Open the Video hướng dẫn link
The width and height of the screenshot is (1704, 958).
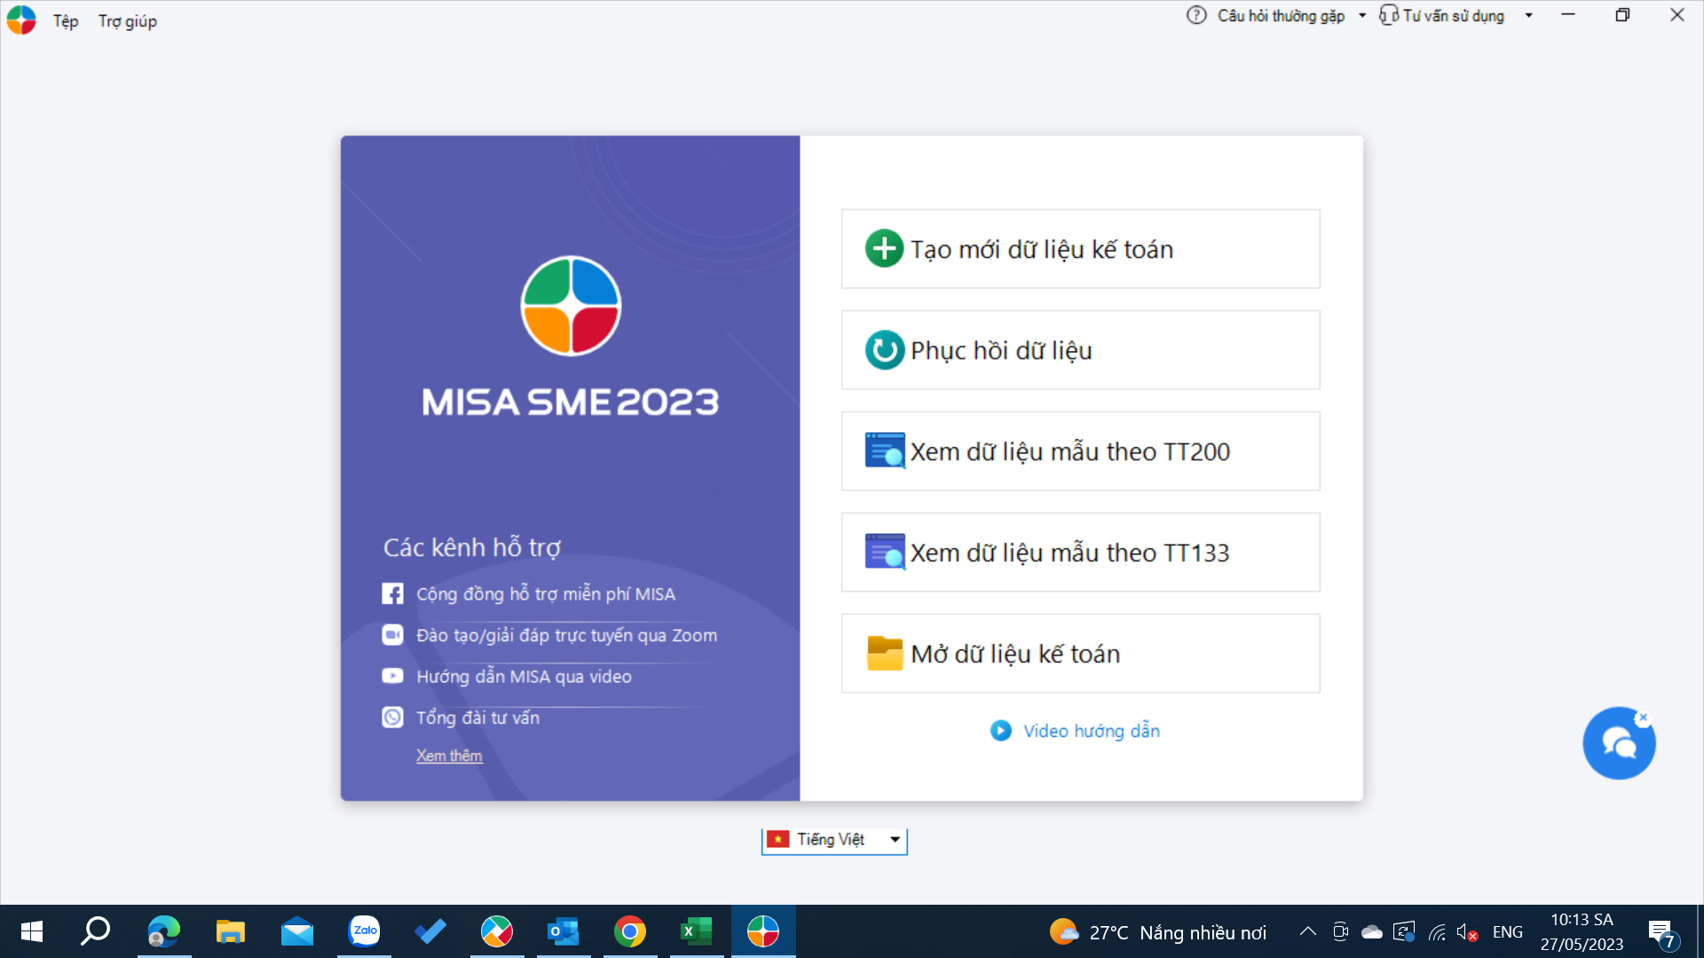click(x=1092, y=731)
